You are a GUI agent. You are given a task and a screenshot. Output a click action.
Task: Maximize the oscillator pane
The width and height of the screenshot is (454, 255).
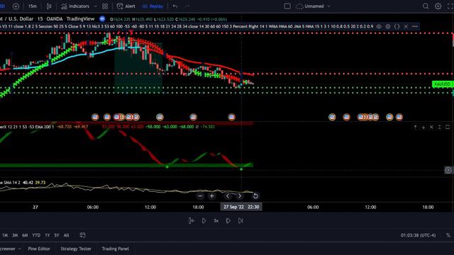(x=448, y=127)
